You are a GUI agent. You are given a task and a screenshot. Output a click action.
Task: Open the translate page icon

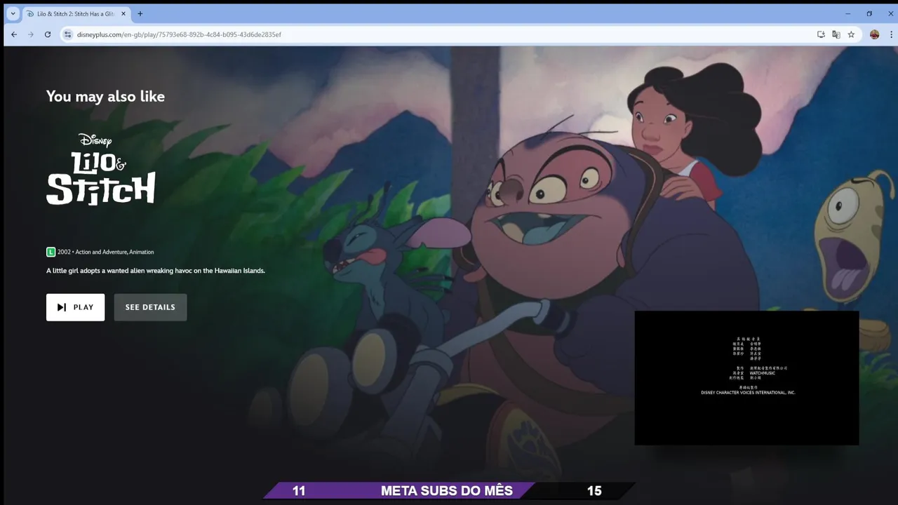pos(836,34)
